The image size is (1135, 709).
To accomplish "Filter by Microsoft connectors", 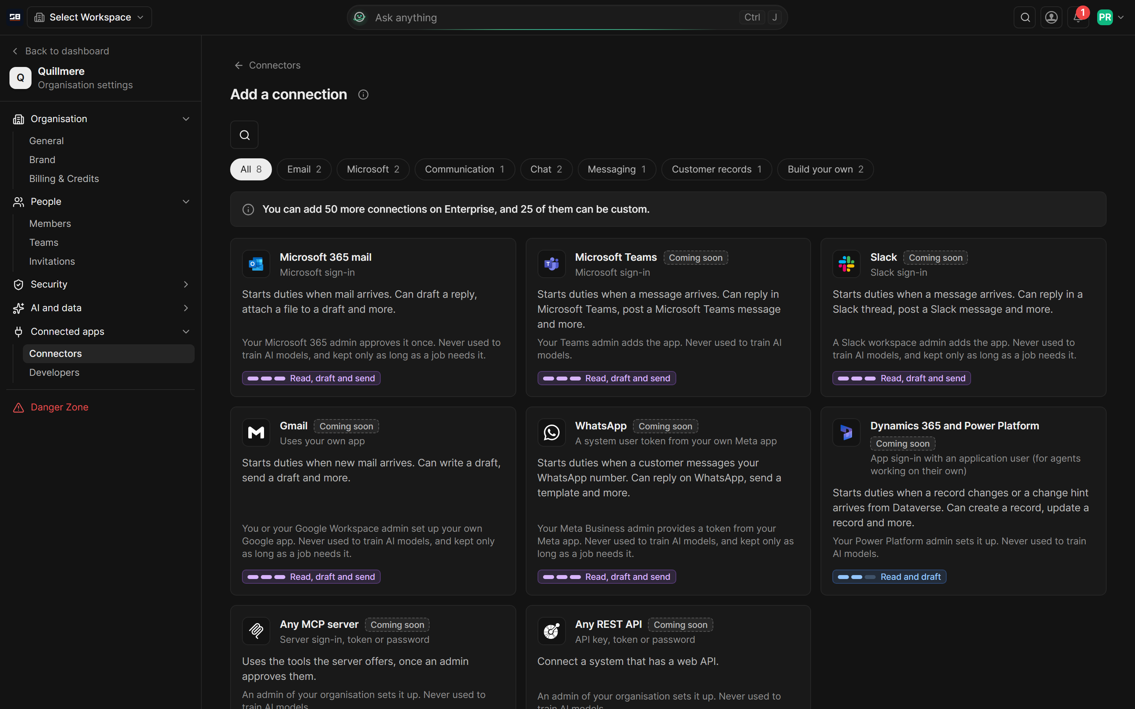I will click(373, 169).
